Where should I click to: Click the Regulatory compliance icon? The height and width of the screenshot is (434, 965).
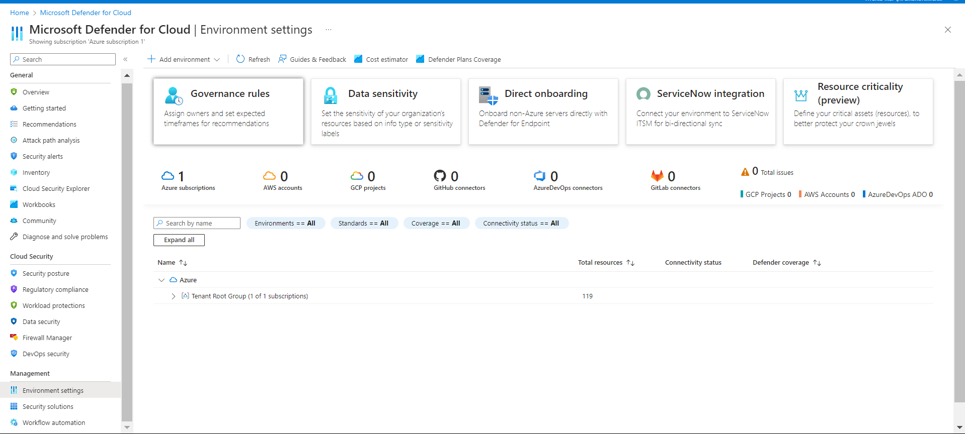coord(14,289)
